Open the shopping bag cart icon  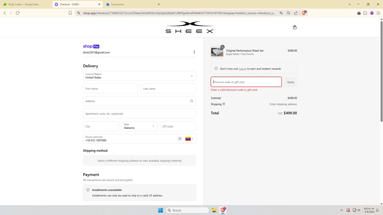coord(295,27)
